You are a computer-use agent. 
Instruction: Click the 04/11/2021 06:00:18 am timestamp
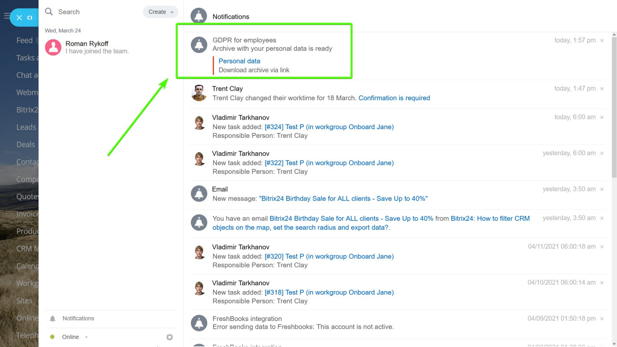(x=562, y=247)
